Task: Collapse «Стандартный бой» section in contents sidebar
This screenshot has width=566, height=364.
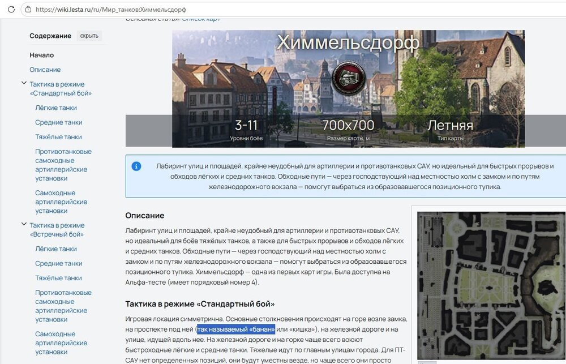Action: pos(24,83)
